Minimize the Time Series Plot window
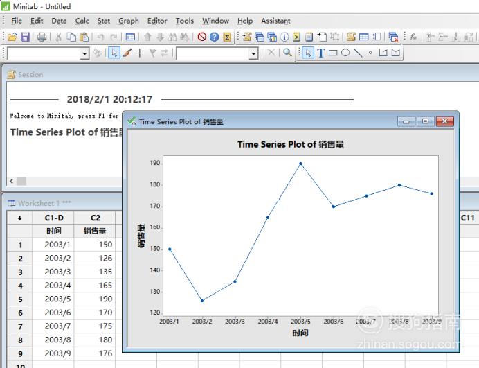Viewport: 479px width, 368px height. click(x=406, y=121)
